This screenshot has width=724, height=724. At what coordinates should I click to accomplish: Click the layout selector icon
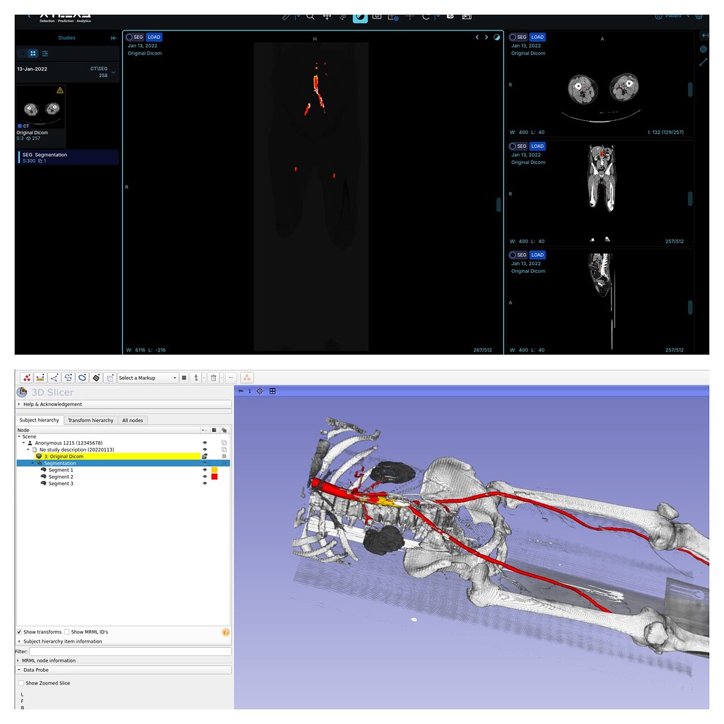click(x=394, y=17)
